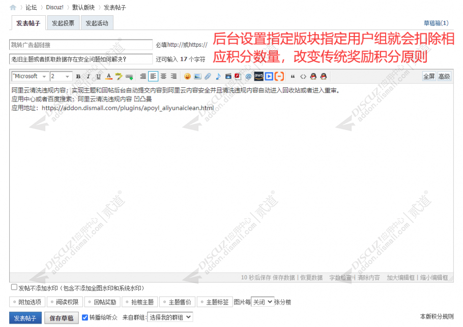The height and width of the screenshot is (327, 463).
Task: Click 恢复数据 in editor footer
Action: click(311, 278)
